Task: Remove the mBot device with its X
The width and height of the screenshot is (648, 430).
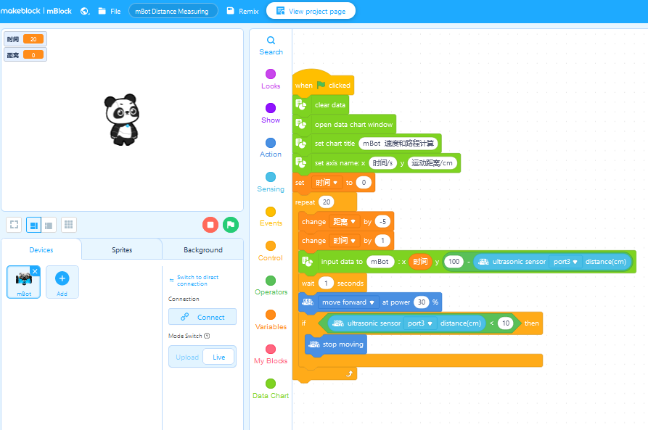Action: tap(35, 271)
